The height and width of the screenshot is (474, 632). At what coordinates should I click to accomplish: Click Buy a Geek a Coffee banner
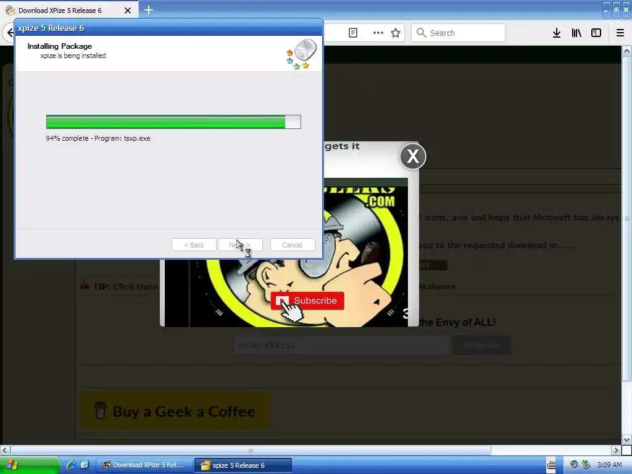174,411
